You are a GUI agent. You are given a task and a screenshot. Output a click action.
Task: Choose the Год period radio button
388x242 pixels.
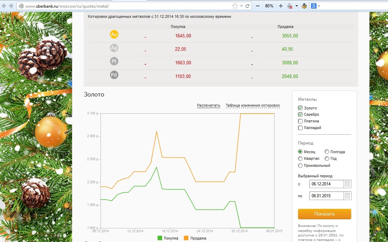(x=327, y=159)
